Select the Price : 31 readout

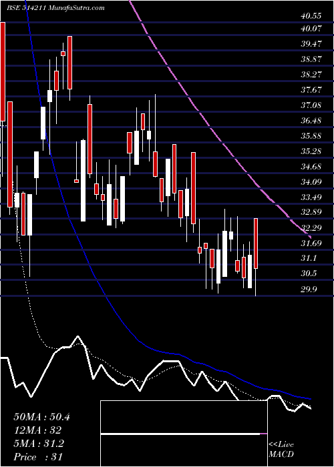[38, 457]
